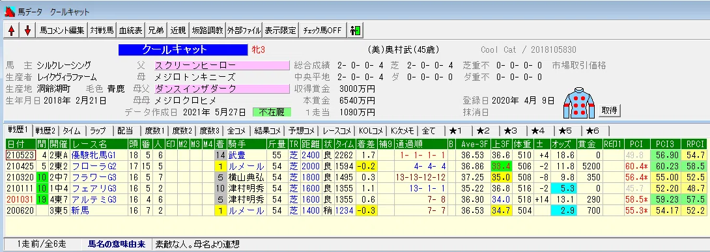Switch to 度数2 tab
The image size is (710, 252).
[x=182, y=131]
